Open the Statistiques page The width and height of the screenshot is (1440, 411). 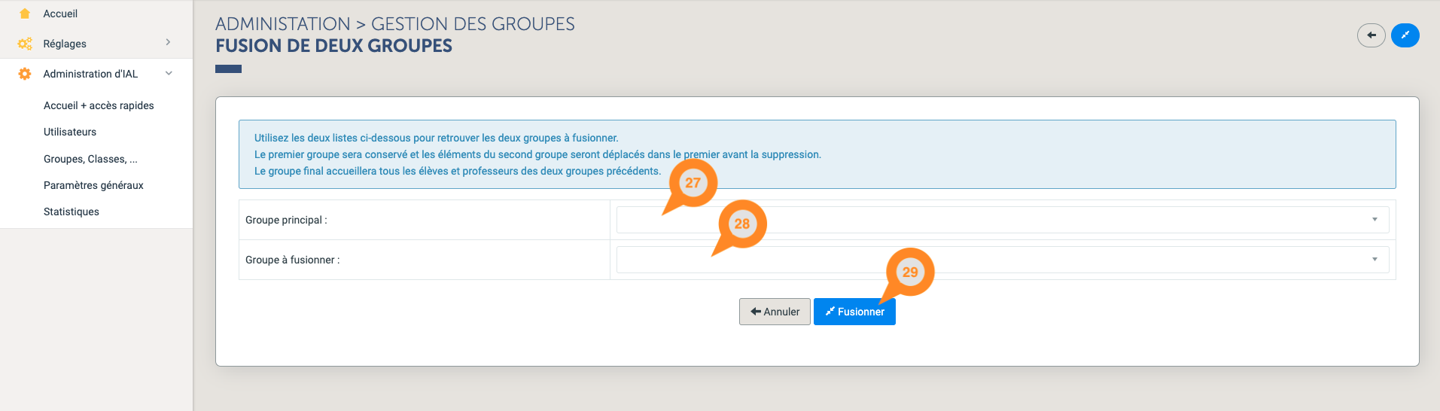click(x=72, y=212)
